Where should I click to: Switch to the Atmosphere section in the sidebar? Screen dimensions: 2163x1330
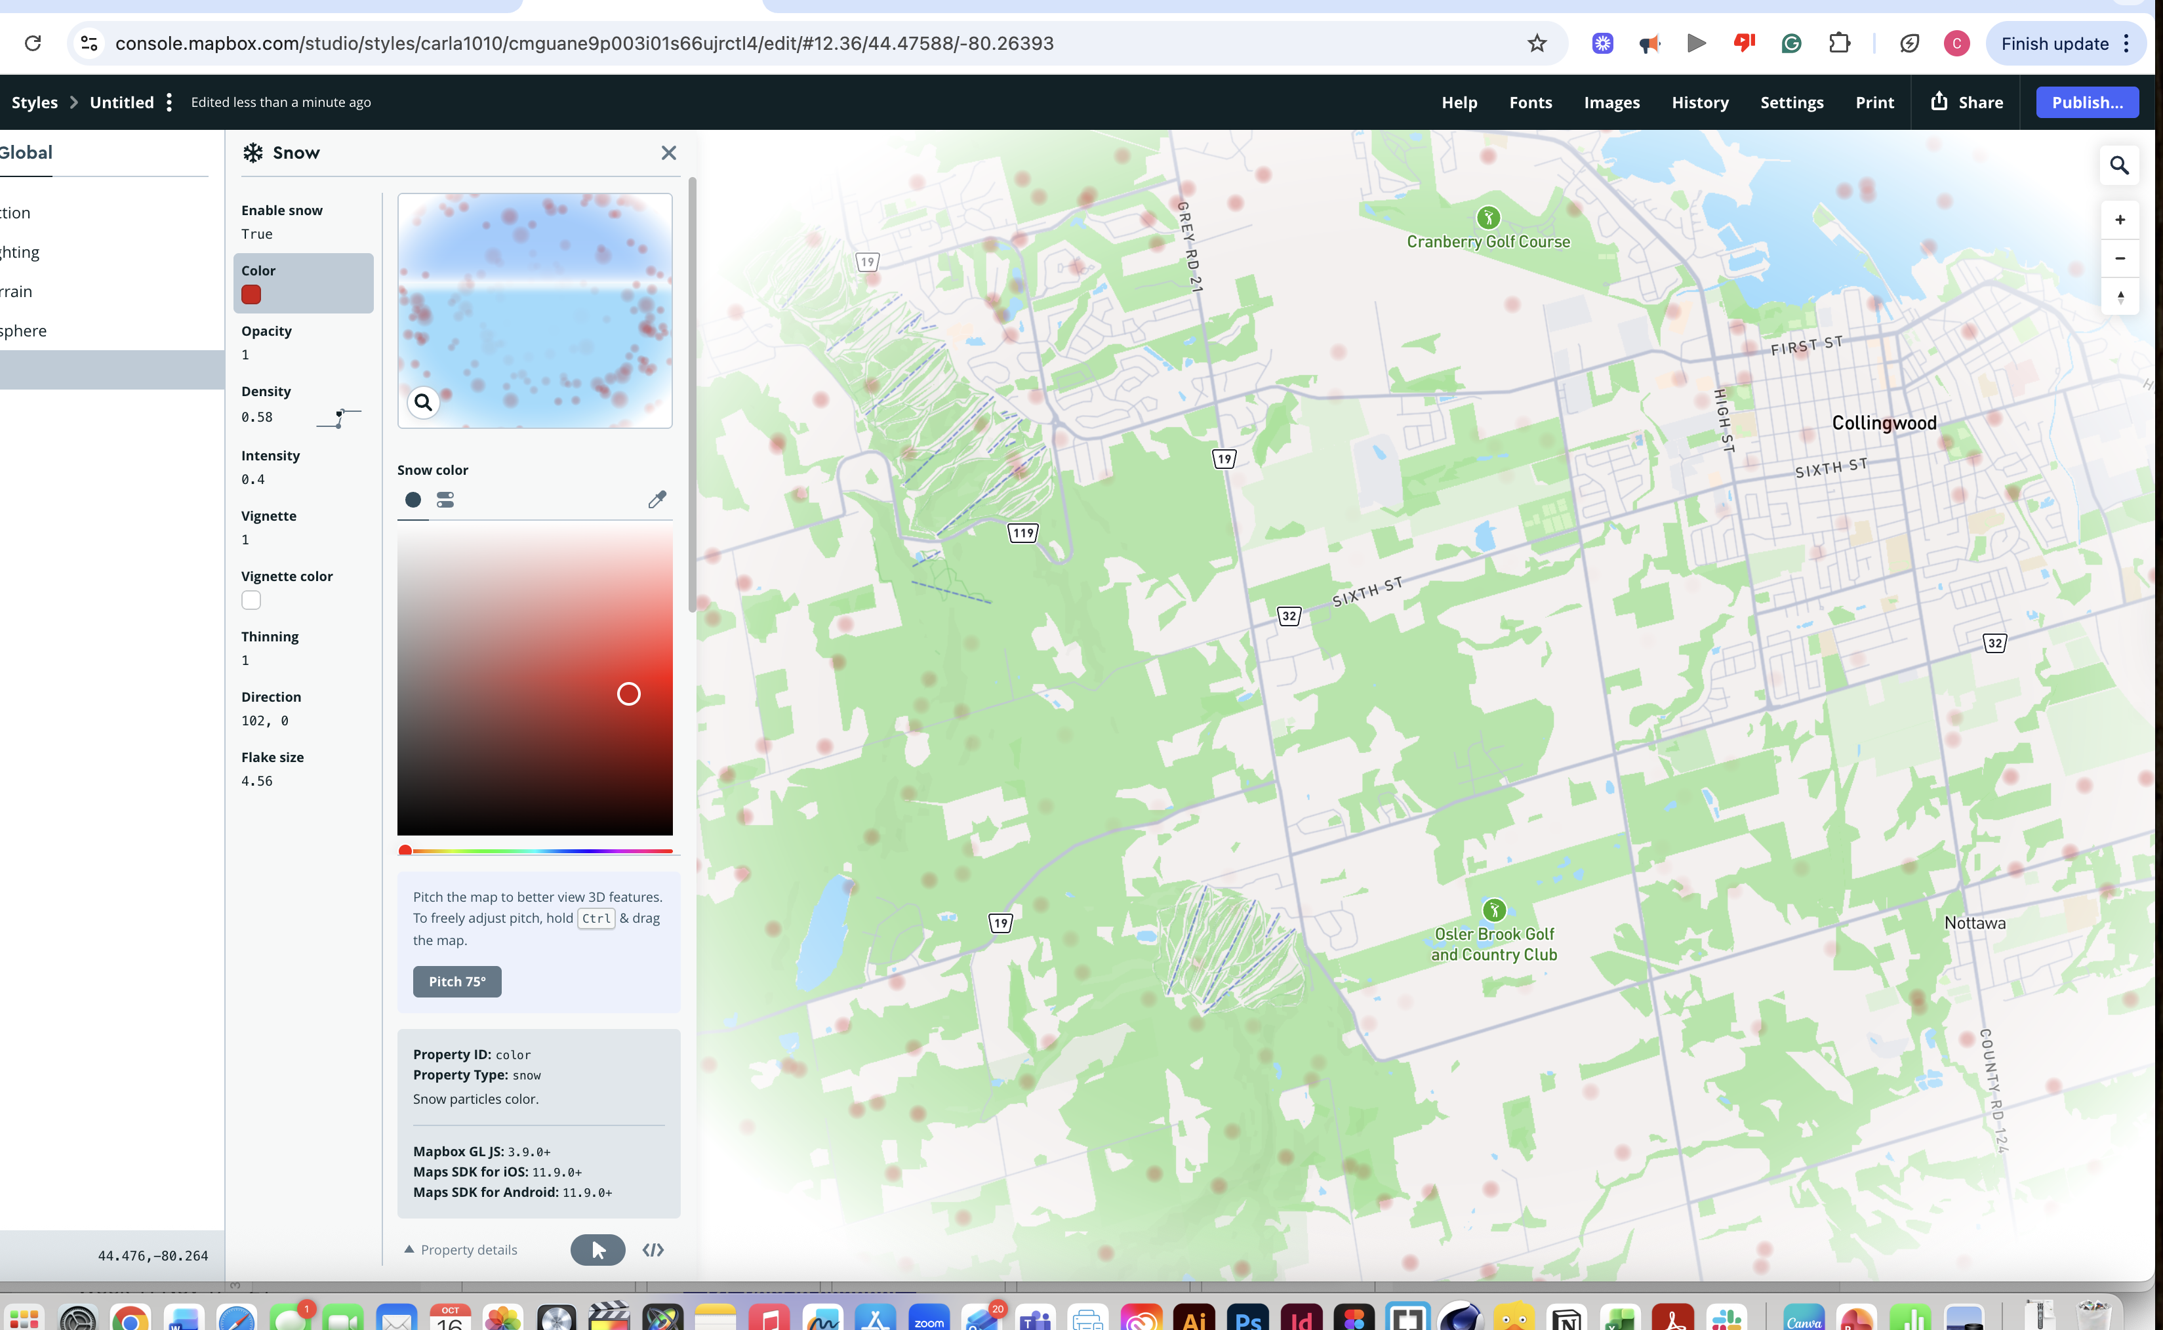pos(24,330)
